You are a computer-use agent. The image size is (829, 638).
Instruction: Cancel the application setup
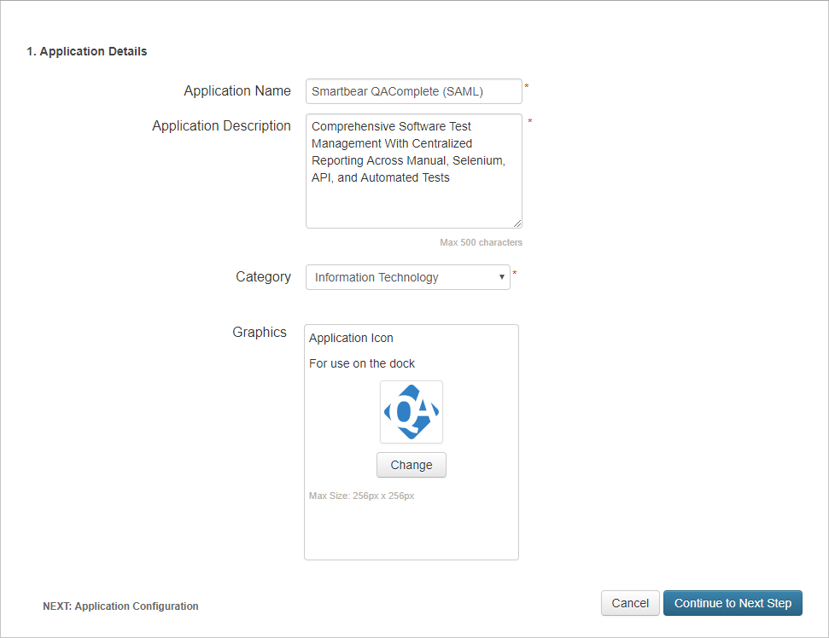630,603
